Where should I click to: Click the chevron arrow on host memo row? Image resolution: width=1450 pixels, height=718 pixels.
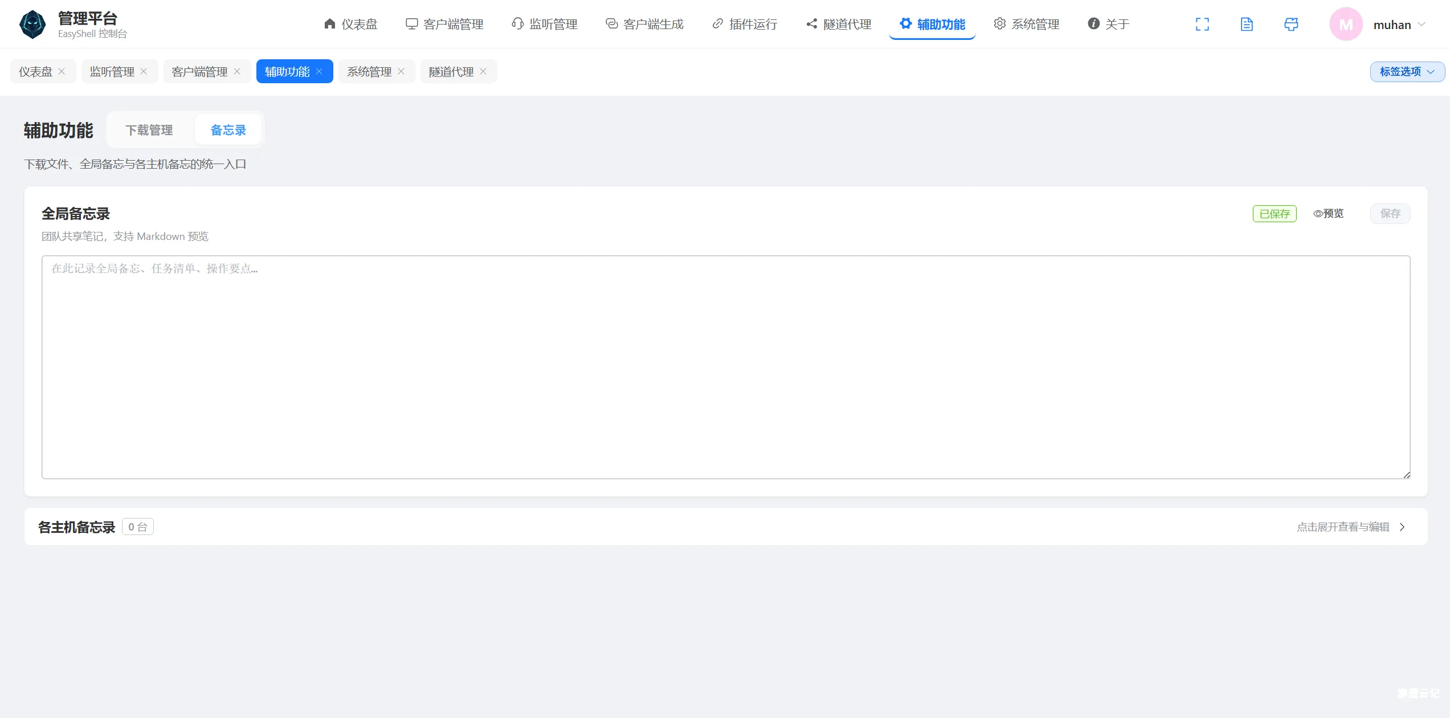[x=1402, y=527]
